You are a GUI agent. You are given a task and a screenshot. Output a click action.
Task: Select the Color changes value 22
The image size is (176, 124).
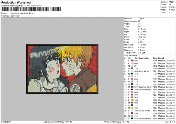139,21
